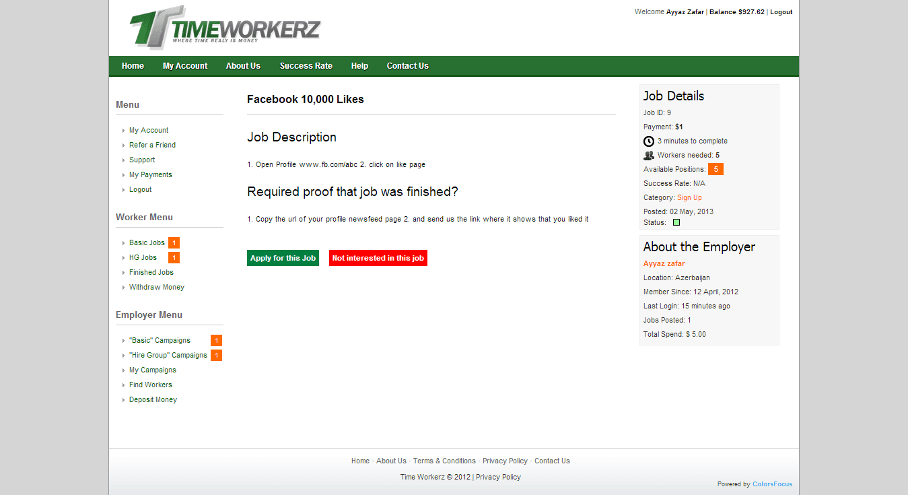The image size is (908, 495).
Task: Open employer Ayyaz zafar's profile link
Action: click(x=664, y=264)
